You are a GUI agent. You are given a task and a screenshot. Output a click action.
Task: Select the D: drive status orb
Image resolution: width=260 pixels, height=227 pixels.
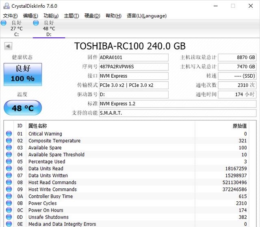click(36, 23)
